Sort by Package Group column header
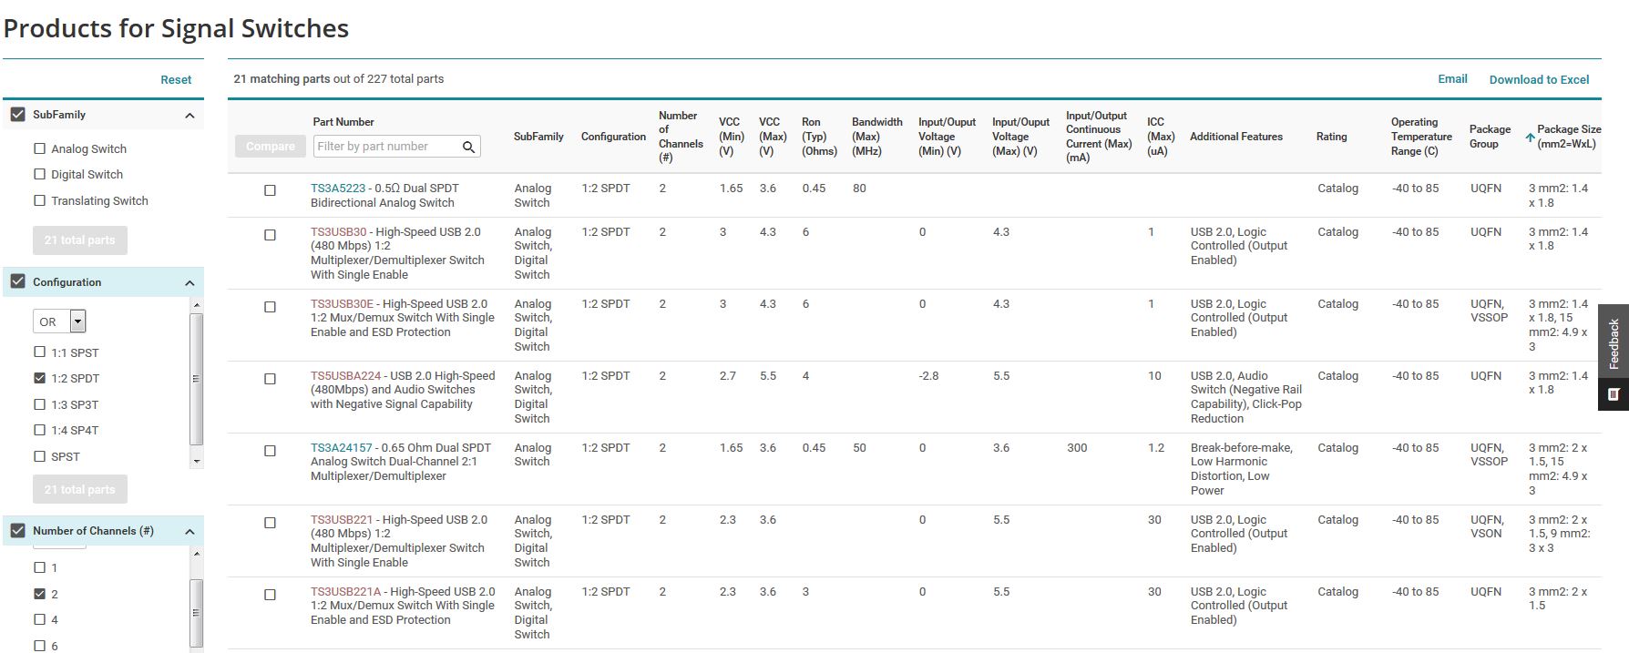Screen dimensions: 1629x653 [1490, 137]
